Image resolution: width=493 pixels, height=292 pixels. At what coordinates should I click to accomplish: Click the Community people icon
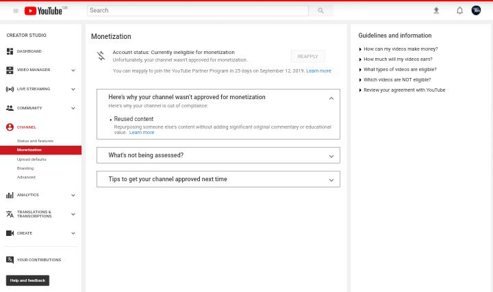click(x=10, y=108)
